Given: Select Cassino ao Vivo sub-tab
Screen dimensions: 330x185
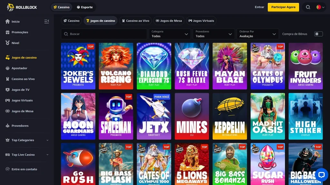Looking at the screenshot, I should click(x=136, y=21).
